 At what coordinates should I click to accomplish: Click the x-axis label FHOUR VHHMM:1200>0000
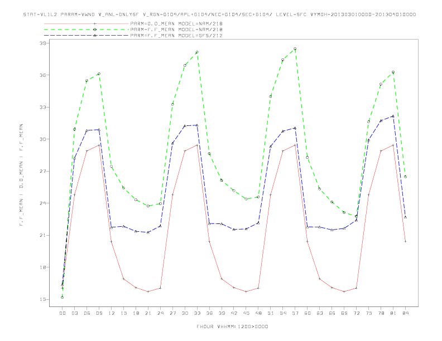[232, 327]
